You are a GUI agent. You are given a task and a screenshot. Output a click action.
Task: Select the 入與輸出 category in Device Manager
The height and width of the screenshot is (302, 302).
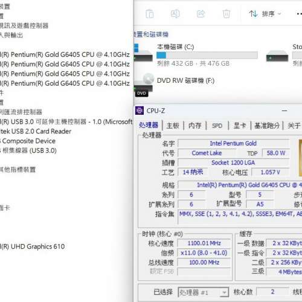pyautogui.click(x=11, y=35)
